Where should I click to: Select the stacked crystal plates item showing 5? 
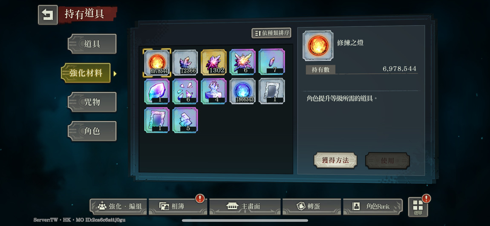[x=185, y=120]
